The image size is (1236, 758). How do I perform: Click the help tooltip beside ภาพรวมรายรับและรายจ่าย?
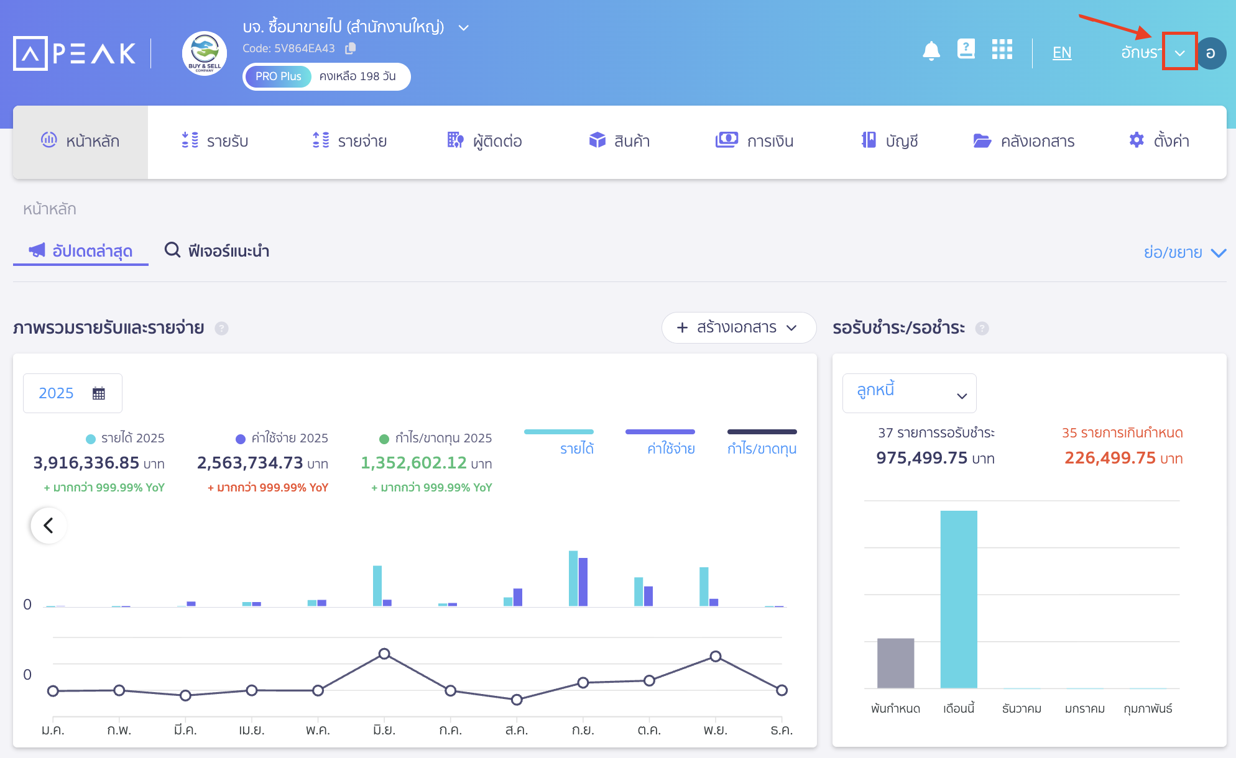pos(221,329)
